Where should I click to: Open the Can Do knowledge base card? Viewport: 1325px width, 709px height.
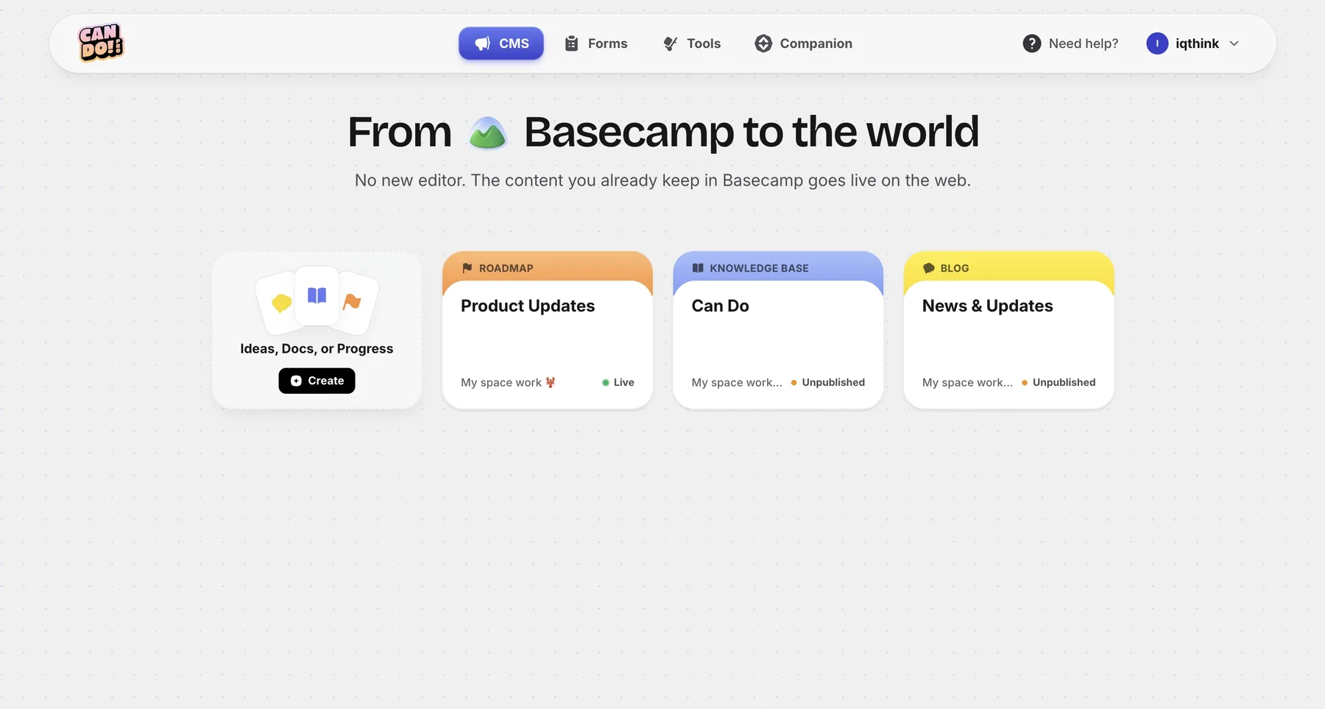click(x=778, y=330)
